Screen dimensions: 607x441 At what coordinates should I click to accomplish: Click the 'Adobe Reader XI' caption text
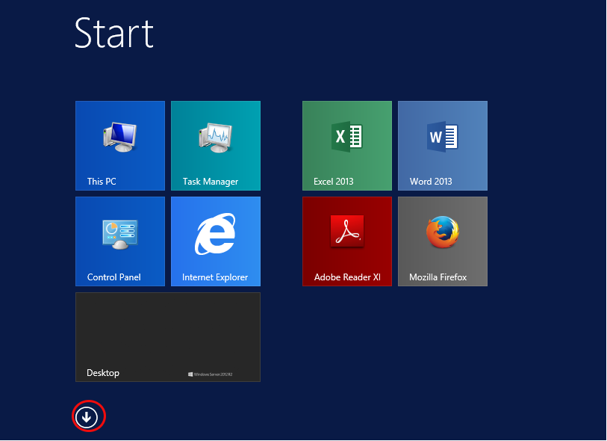tap(347, 277)
